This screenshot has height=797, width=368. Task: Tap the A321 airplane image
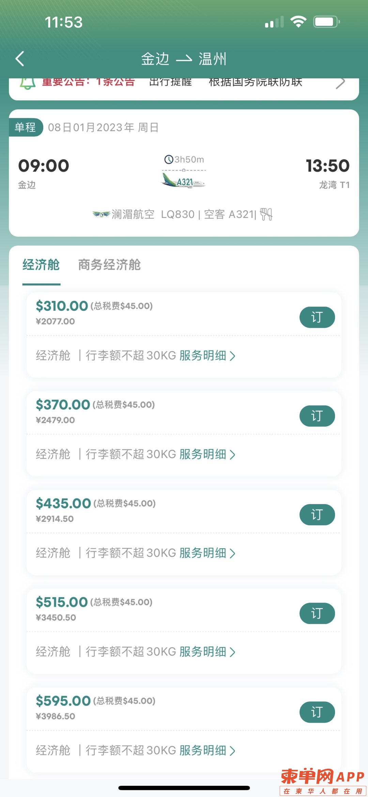183,181
